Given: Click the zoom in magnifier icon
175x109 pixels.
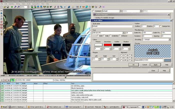Looking at the screenshot, I should tap(15, 7).
